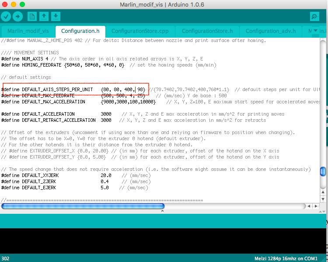
Task: Click the horizontal scrollbar right arrow
Action: pyautogui.click(x=316, y=206)
